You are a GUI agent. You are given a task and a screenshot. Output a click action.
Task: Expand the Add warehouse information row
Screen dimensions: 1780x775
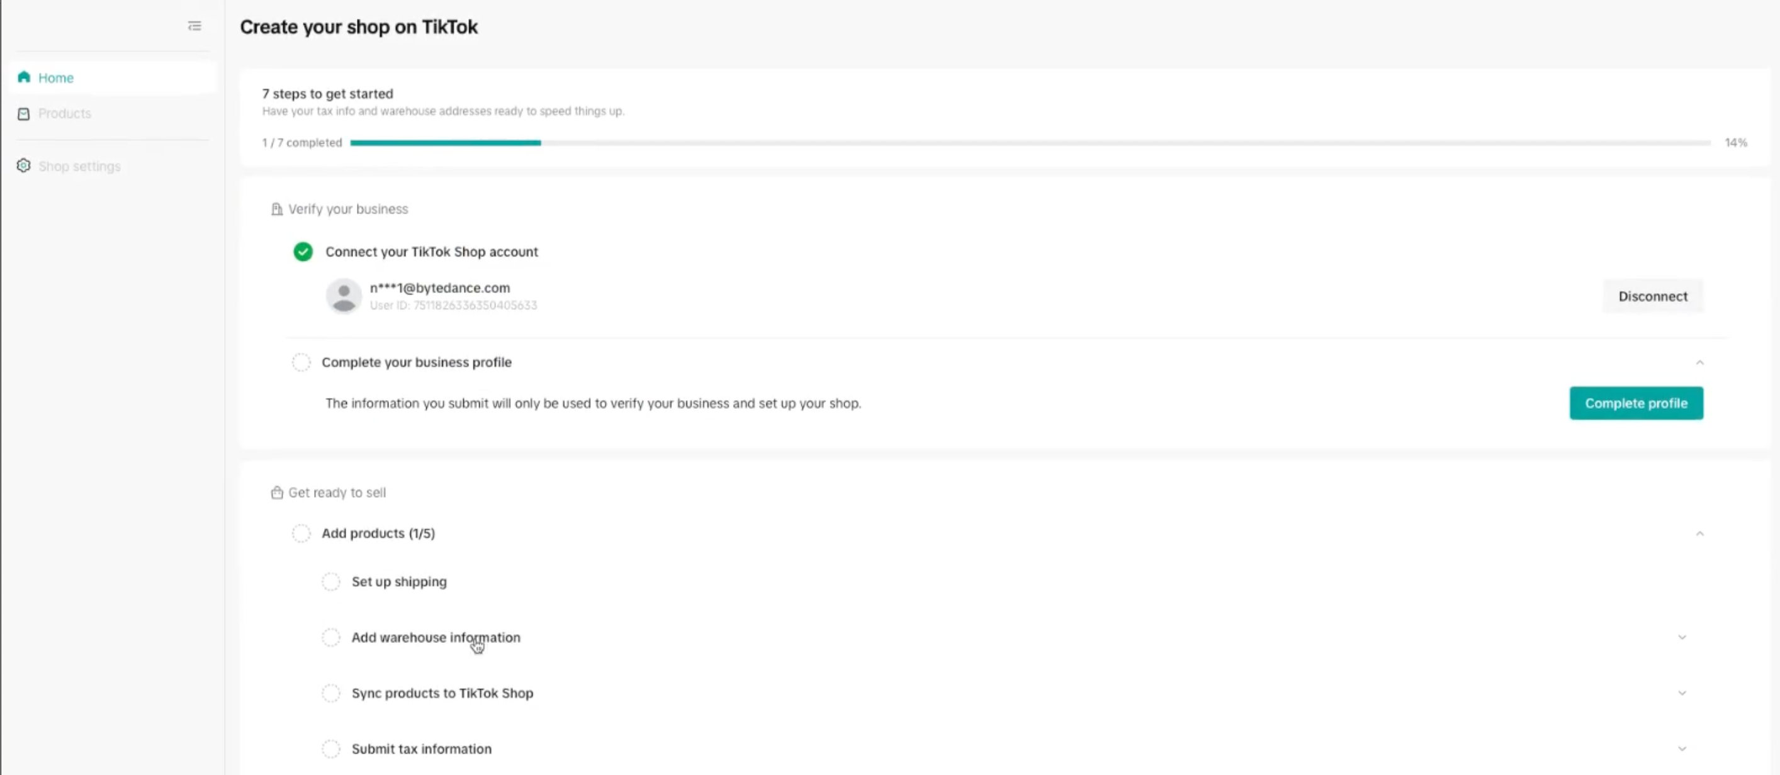[1682, 637]
